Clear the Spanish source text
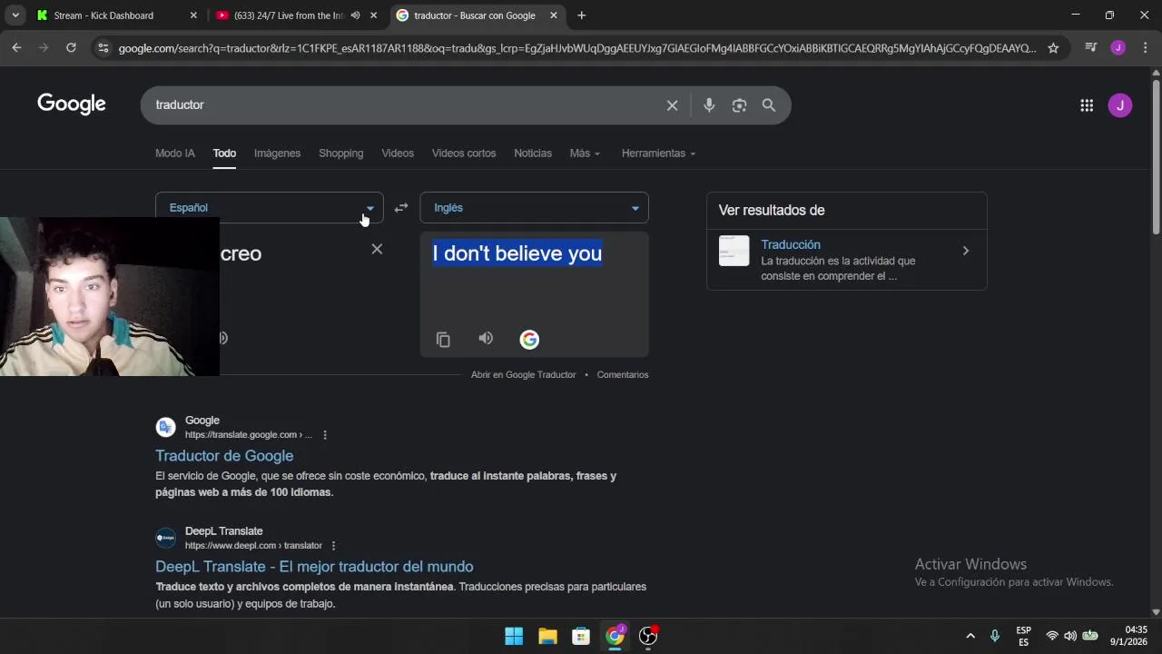Viewport: 1162px width, 654px height. click(x=377, y=249)
